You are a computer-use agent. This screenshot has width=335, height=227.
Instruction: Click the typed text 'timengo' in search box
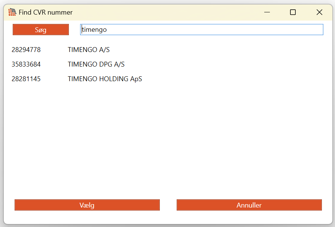pyautogui.click(x=94, y=30)
